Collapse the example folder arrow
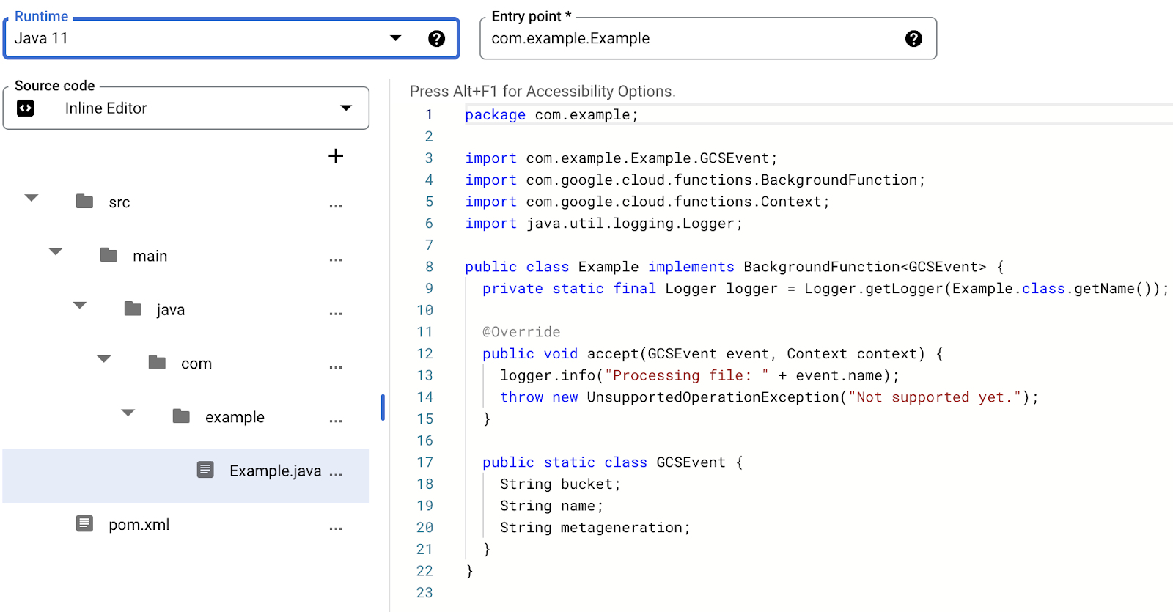This screenshot has height=612, width=1173. pos(128,413)
